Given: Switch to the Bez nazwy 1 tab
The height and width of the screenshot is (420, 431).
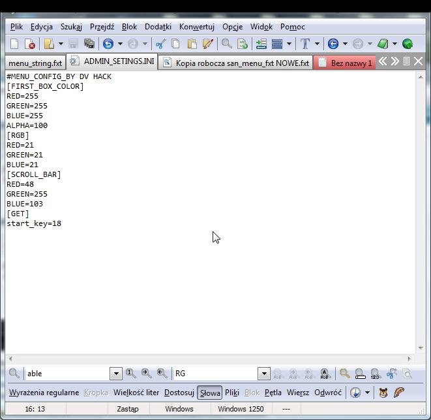Looking at the screenshot, I should click(x=345, y=63).
